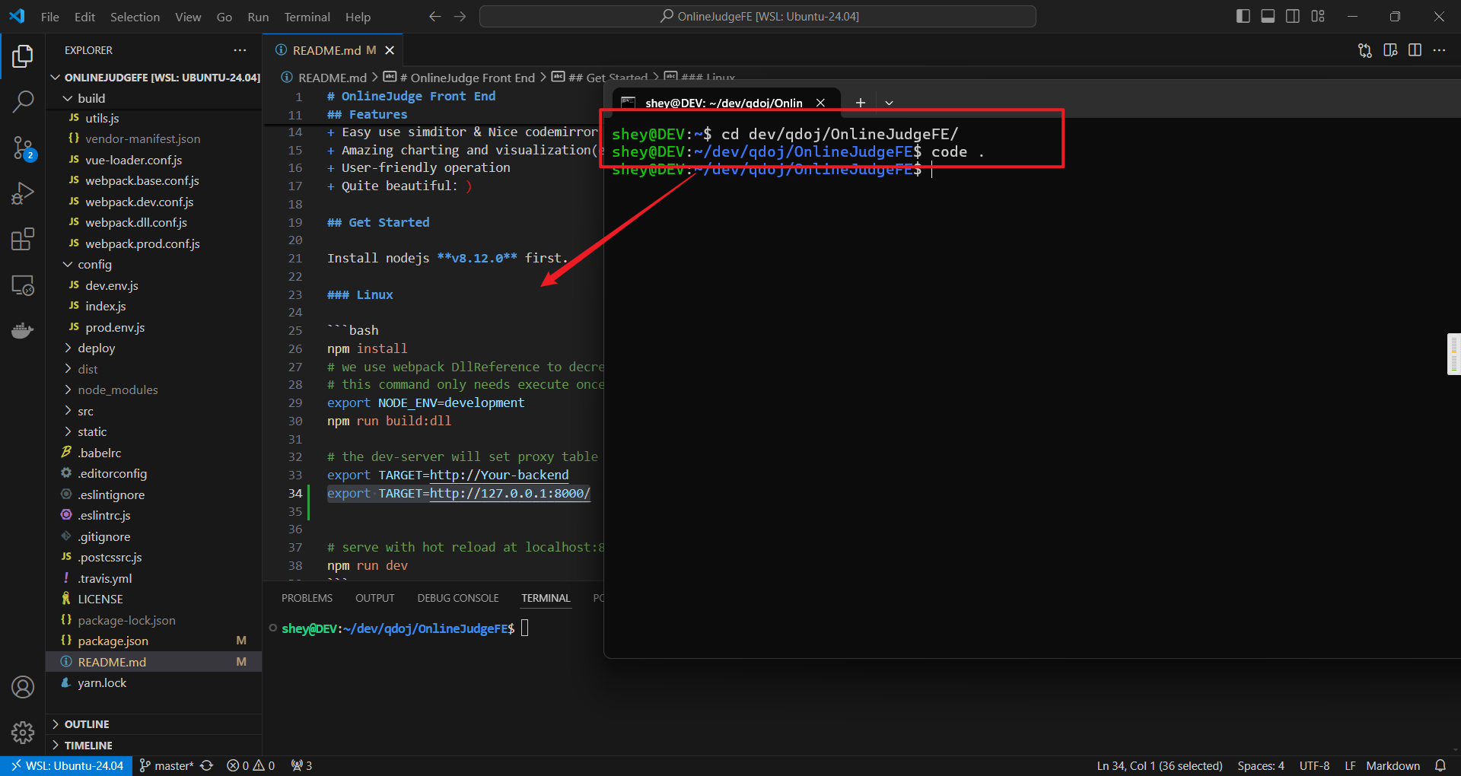Close the Windows Terminal shey@DEV tab
Image resolution: width=1461 pixels, height=776 pixels.
[x=820, y=103]
